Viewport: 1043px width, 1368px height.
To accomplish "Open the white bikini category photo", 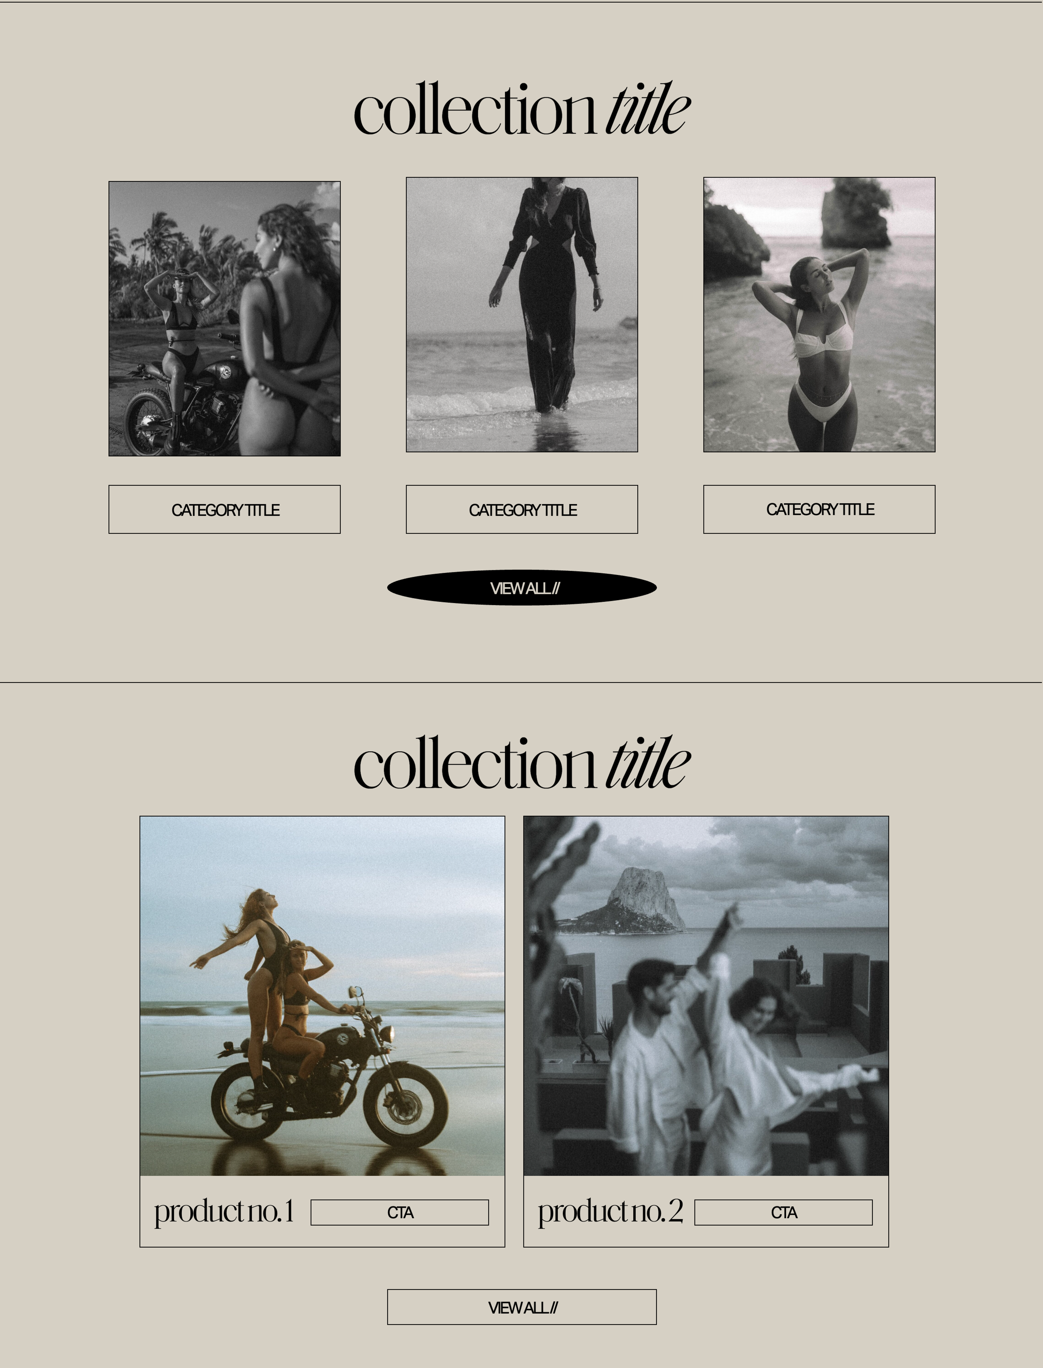I will pos(819,315).
